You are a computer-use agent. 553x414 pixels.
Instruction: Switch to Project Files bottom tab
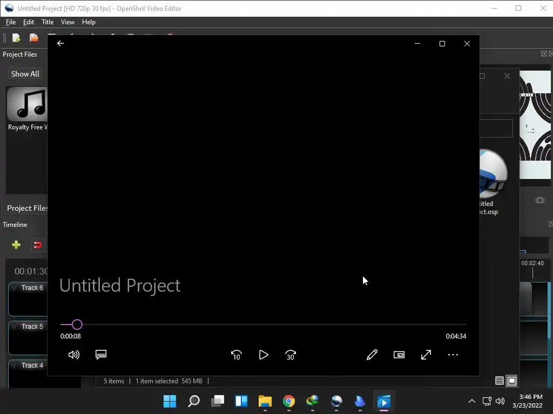[x=27, y=208]
